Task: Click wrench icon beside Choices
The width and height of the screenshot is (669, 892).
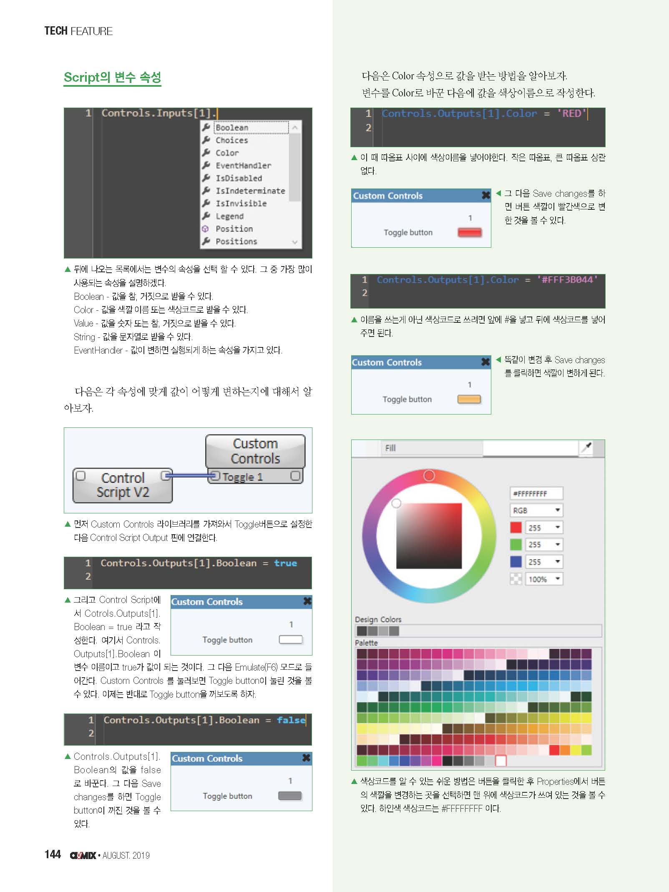Action: [206, 140]
